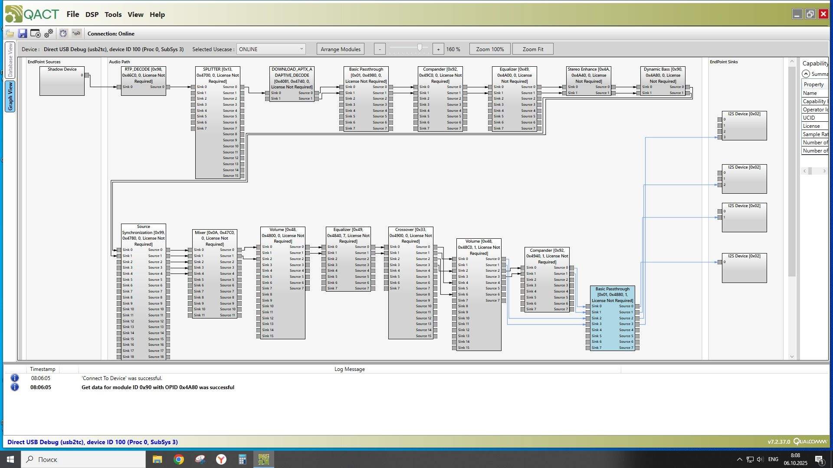Toggle the eyeglasses view toolbar button

[x=76, y=33]
